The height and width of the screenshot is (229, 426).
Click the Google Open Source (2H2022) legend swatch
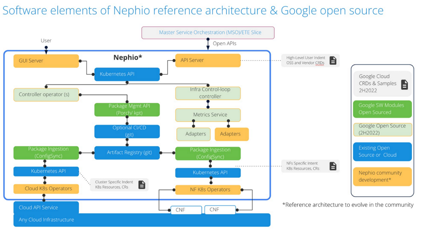pos(382,130)
